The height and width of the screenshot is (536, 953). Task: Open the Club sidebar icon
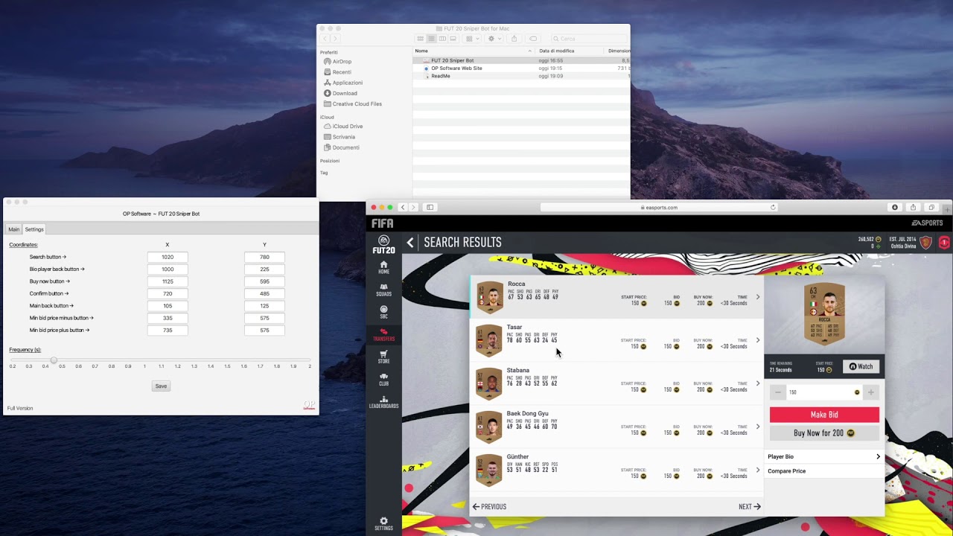coord(383,379)
